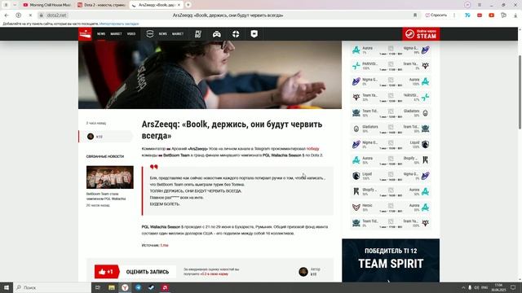Image resolution: width=522 pixels, height=293 pixels.
Task: Click the article header photo
Action: coord(210,75)
